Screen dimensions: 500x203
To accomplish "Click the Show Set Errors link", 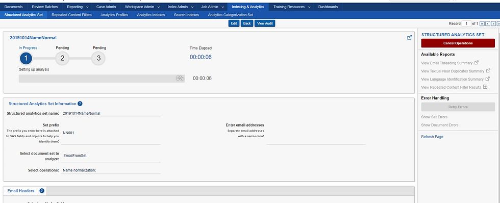I will click(434, 117).
